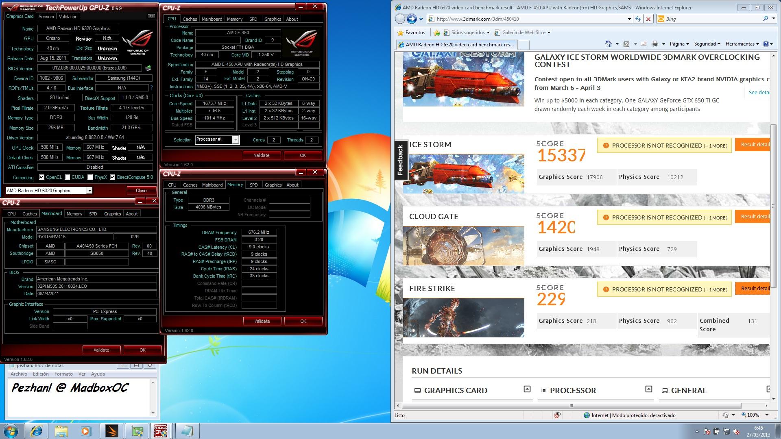Click OK in the CPU-Z Memory window

point(303,321)
